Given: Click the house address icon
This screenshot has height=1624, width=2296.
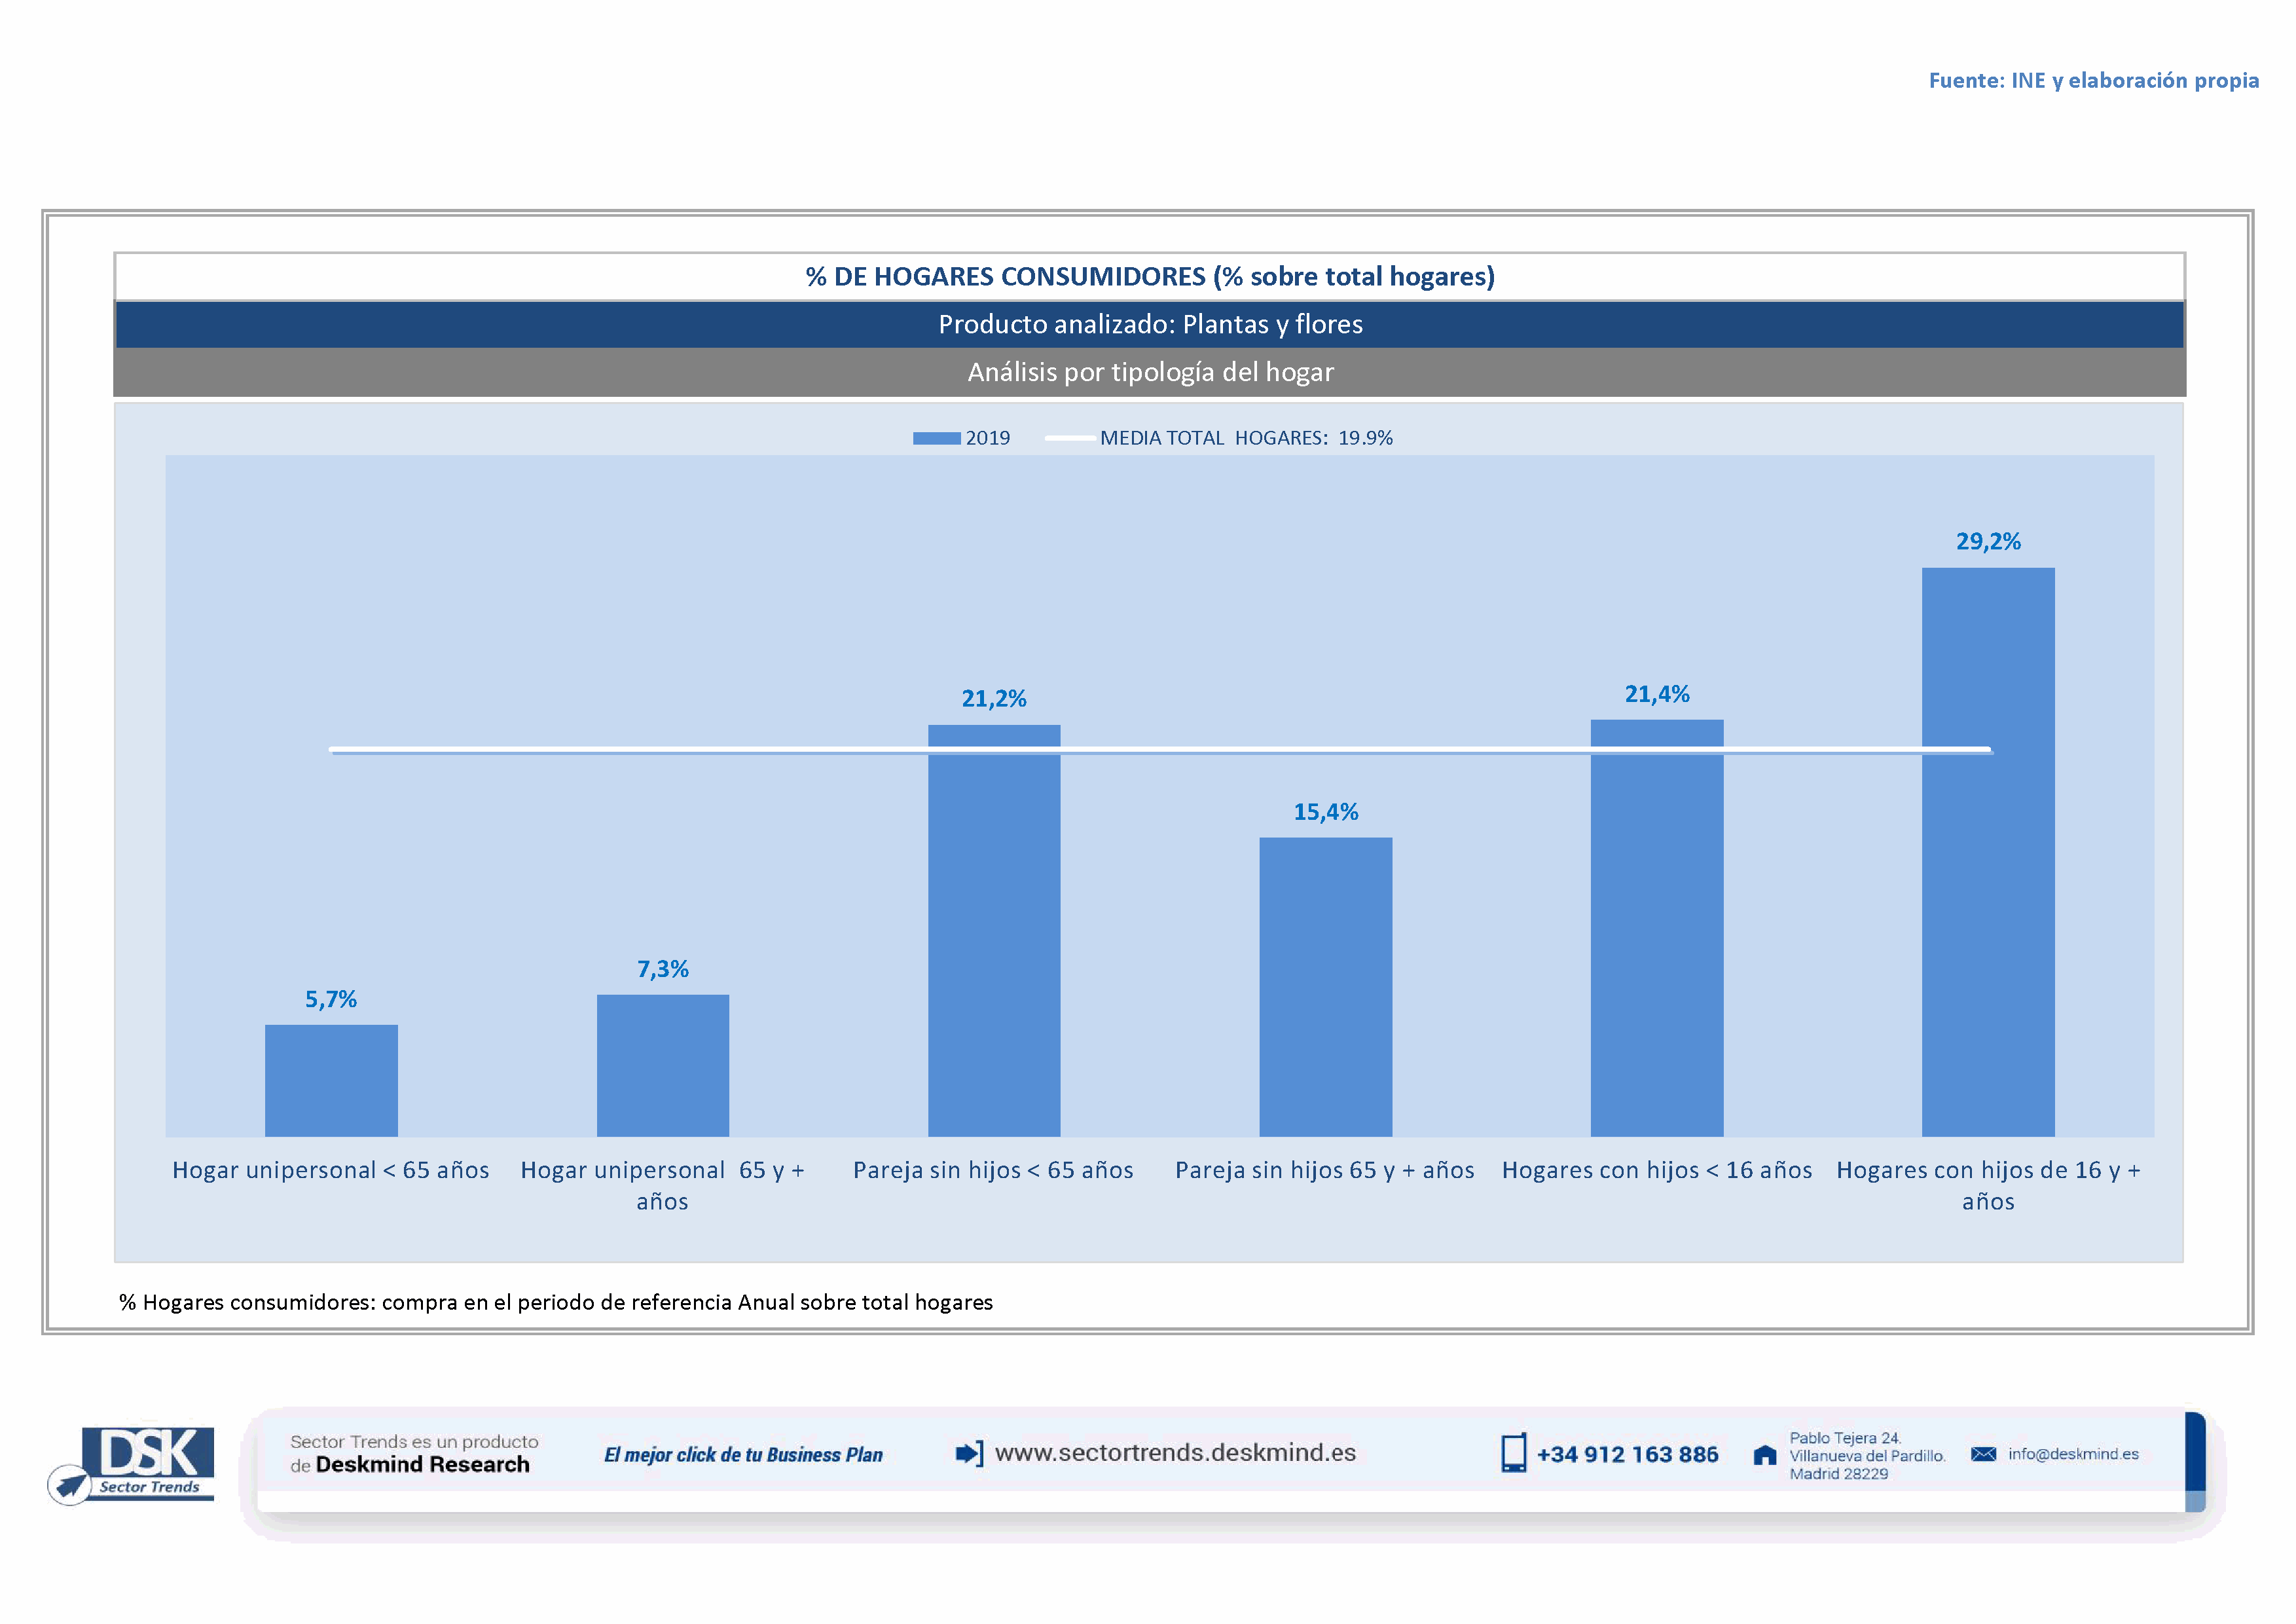Looking at the screenshot, I should (x=1765, y=1455).
